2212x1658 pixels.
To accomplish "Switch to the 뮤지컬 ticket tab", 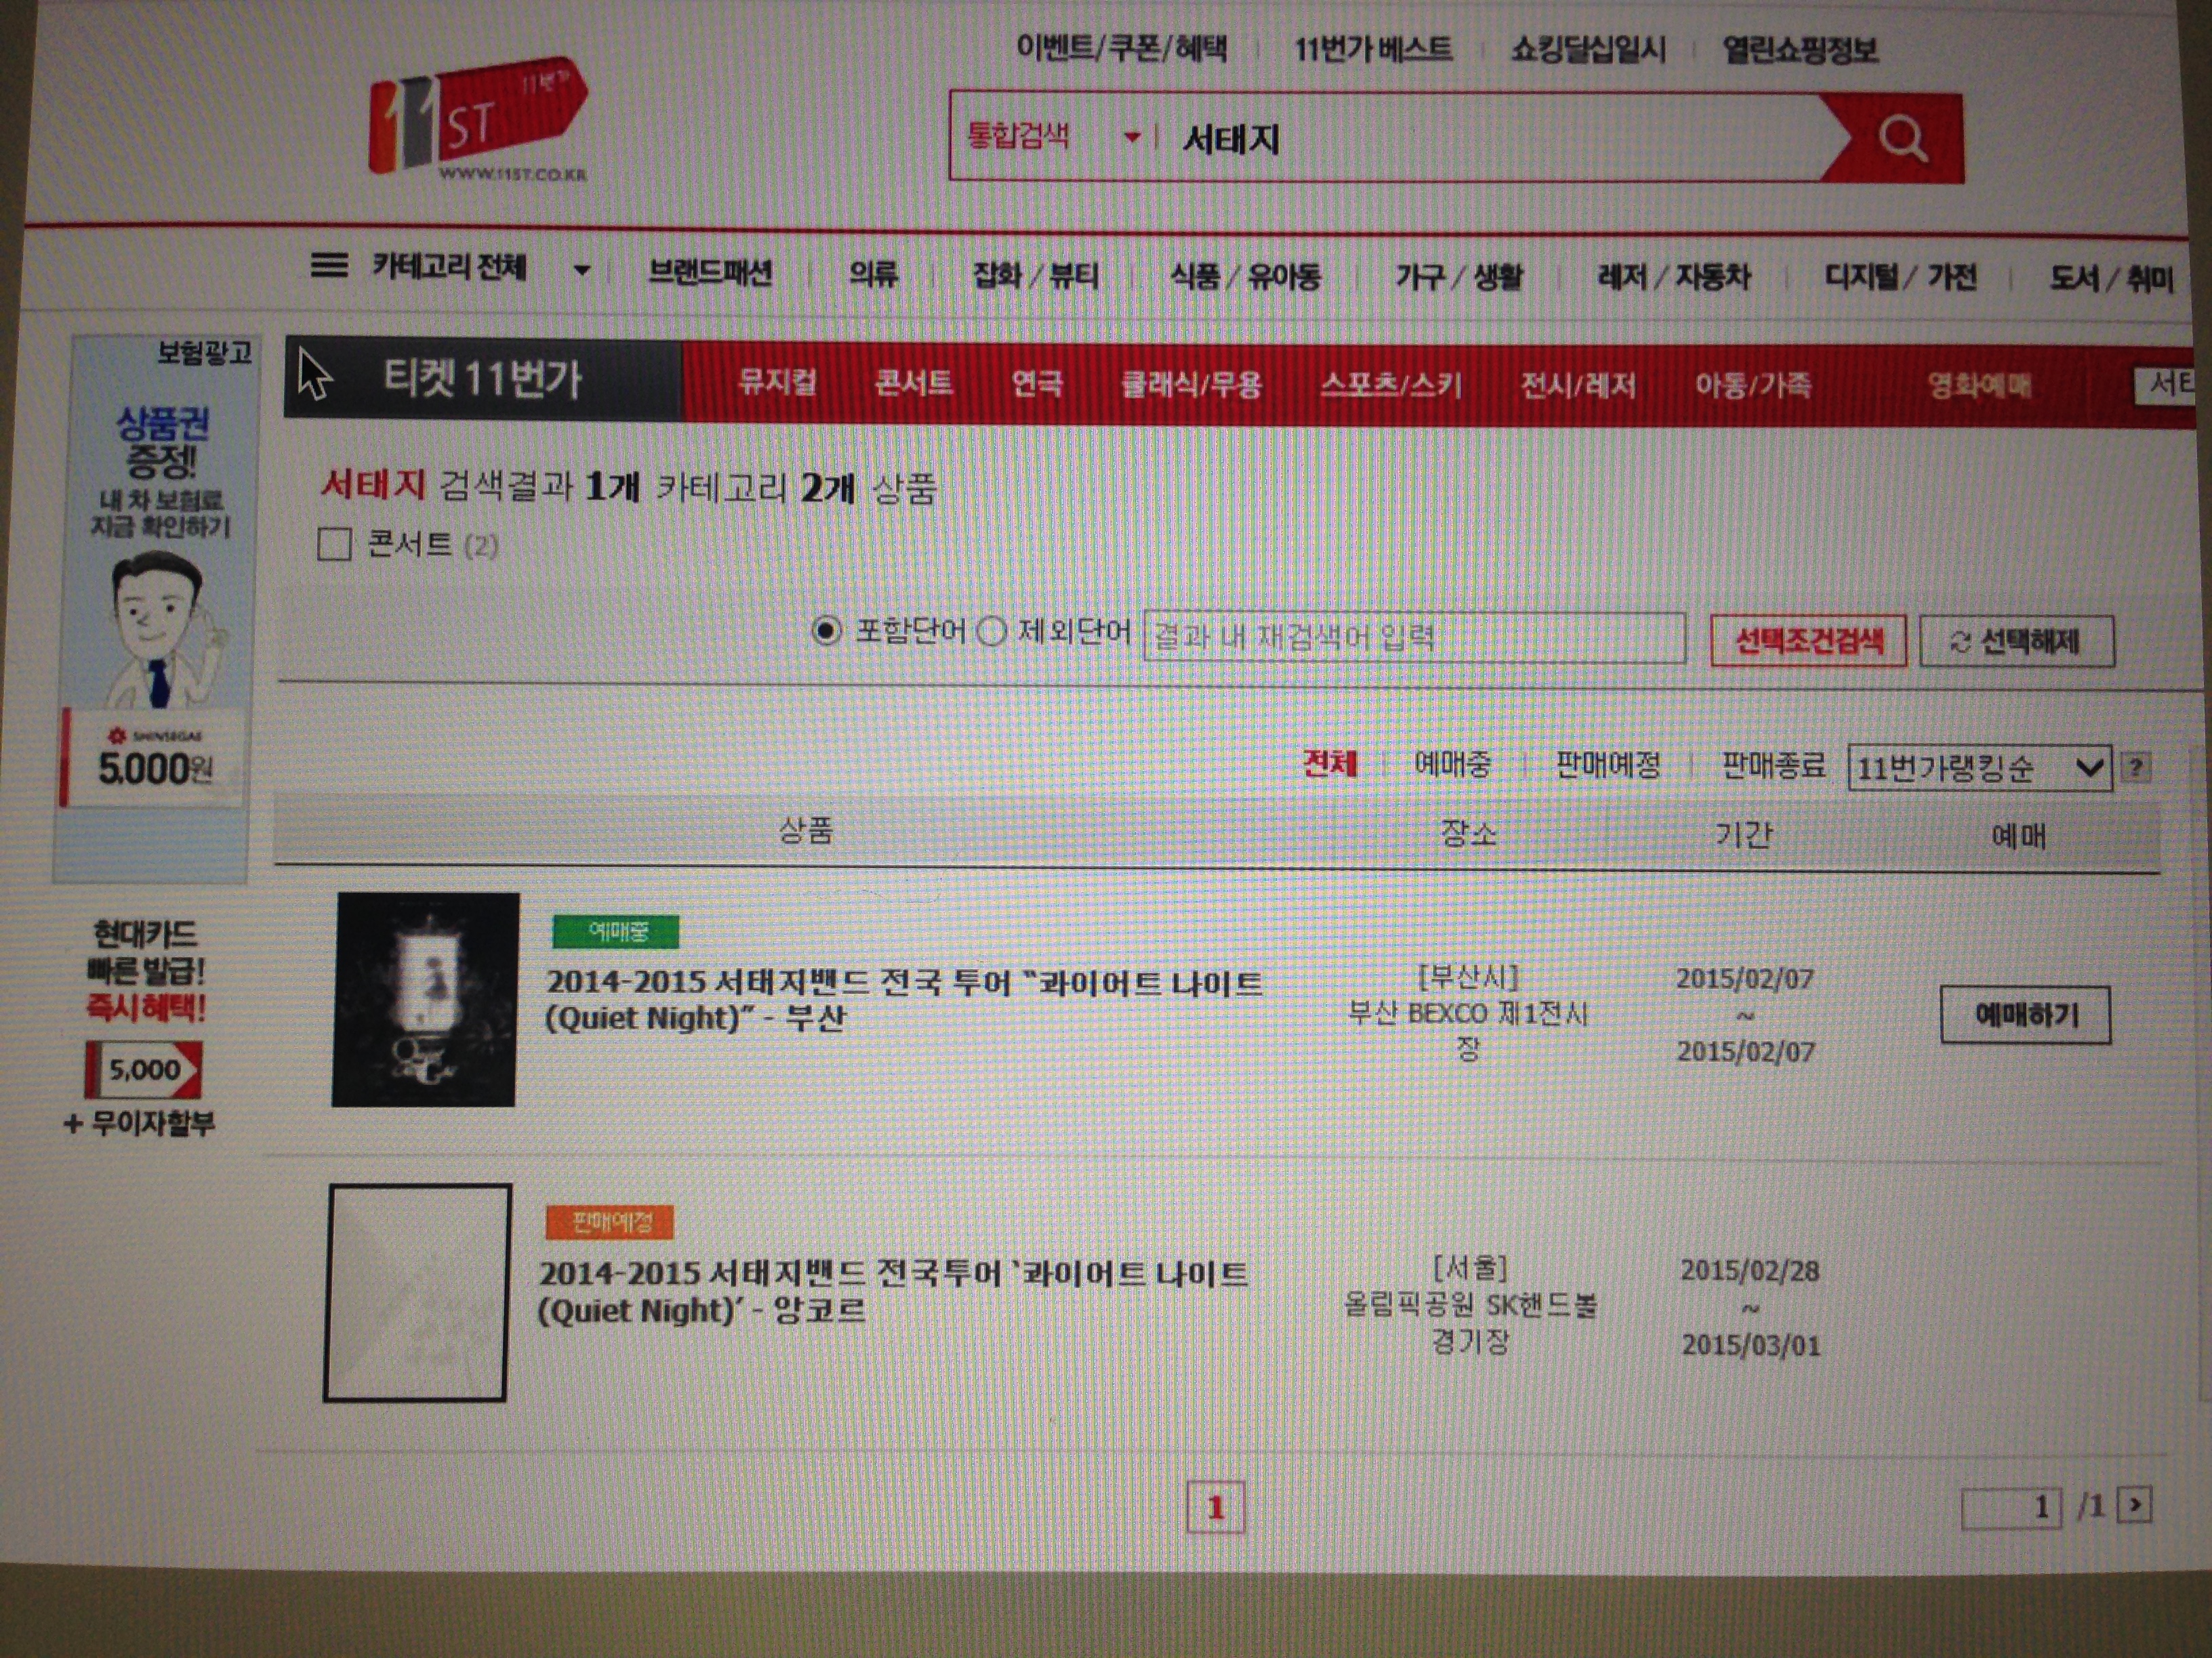I will [777, 383].
